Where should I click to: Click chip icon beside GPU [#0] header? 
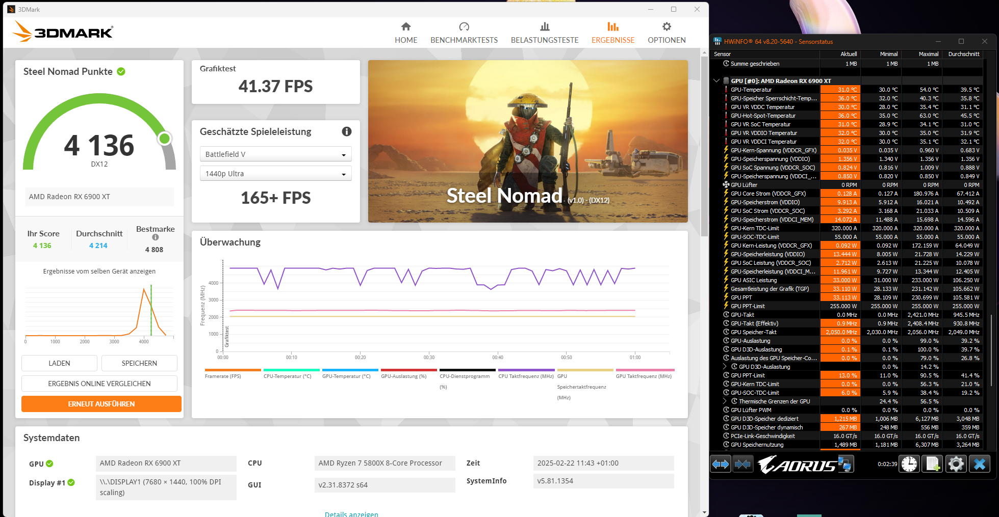click(726, 81)
